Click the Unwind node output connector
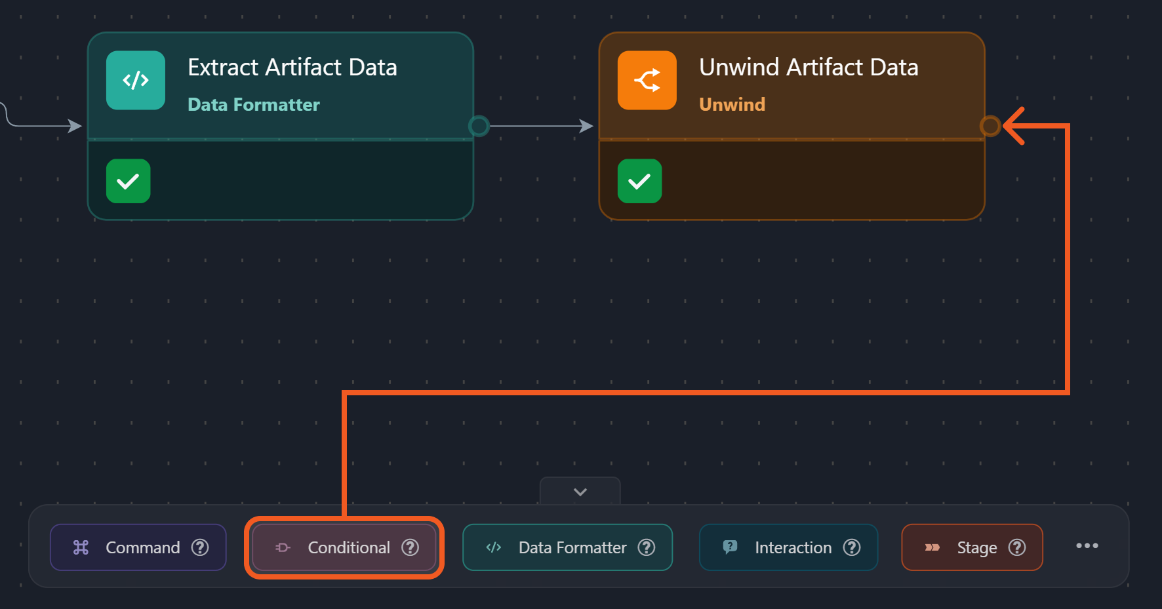Viewport: 1162px width, 609px height. tap(990, 126)
